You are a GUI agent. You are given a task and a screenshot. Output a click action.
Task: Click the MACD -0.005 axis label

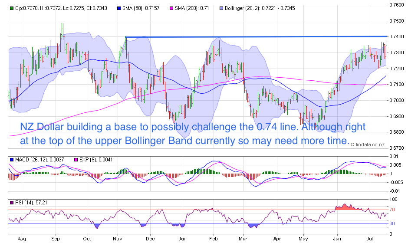(396, 183)
